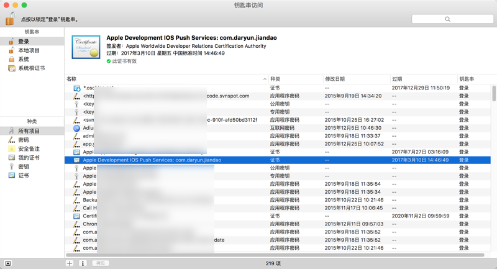
Task: Select the 登录 keychain in the sidebar
Action: 32,42
